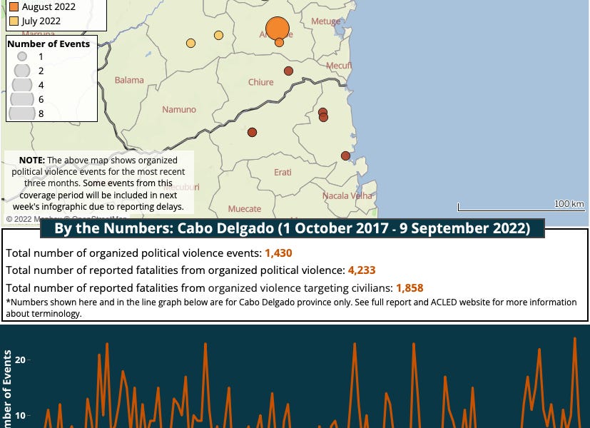This screenshot has width=590, height=428.
Task: Select the small orange marker below the large circle
Action: [x=279, y=43]
